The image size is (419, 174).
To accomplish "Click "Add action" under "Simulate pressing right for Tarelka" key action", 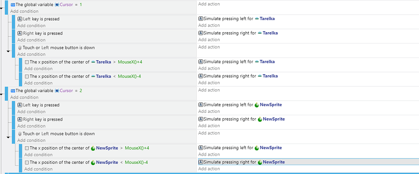I will (x=209, y=40).
